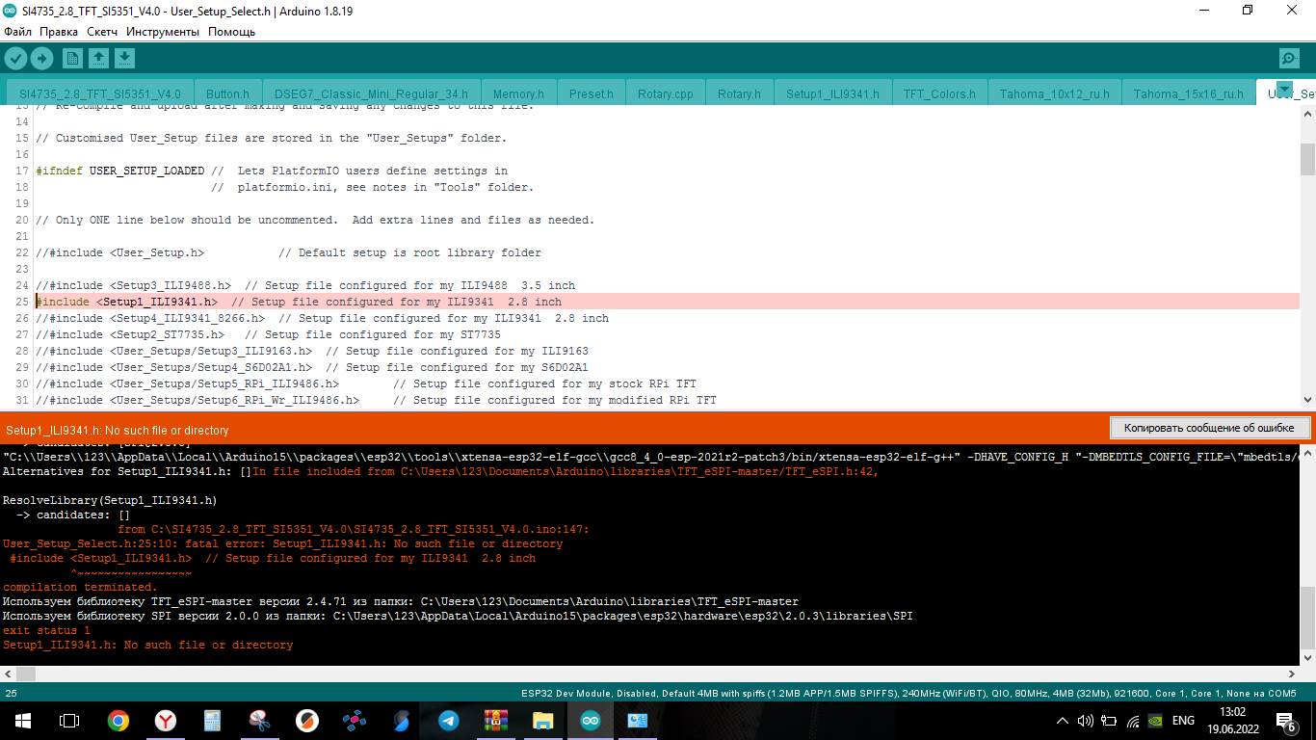
Task: Switch the ENG input language indicator
Action: [1183, 720]
